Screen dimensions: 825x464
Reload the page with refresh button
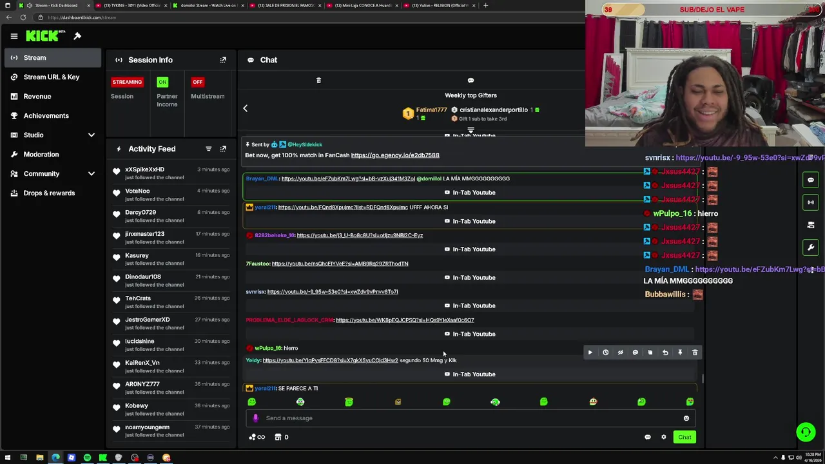(x=23, y=17)
